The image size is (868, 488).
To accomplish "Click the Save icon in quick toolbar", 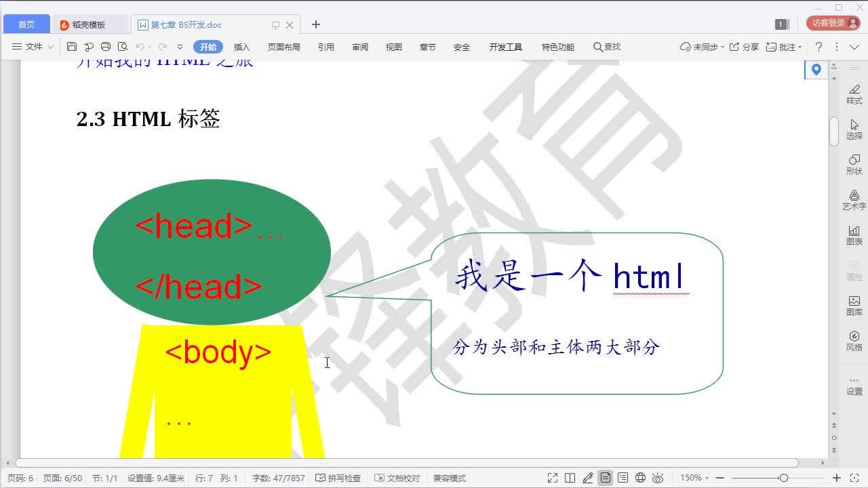I will click(72, 47).
